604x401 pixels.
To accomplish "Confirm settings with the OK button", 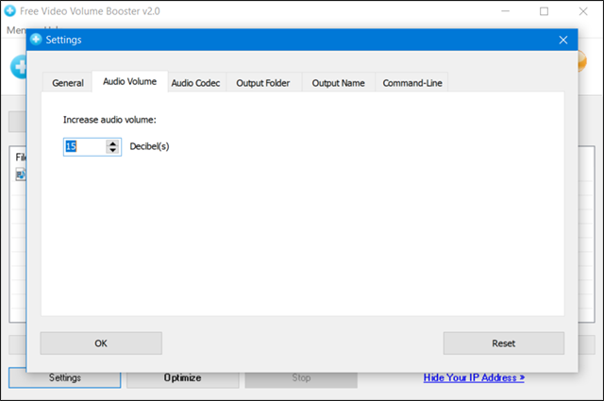I will tap(101, 343).
